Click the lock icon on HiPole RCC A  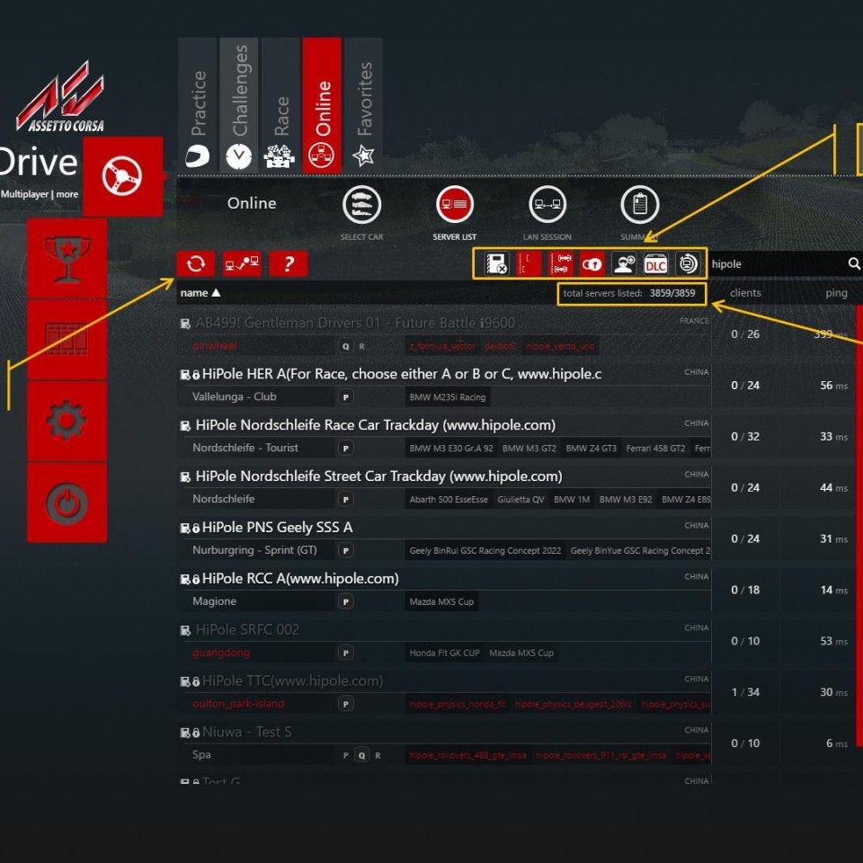(x=196, y=580)
